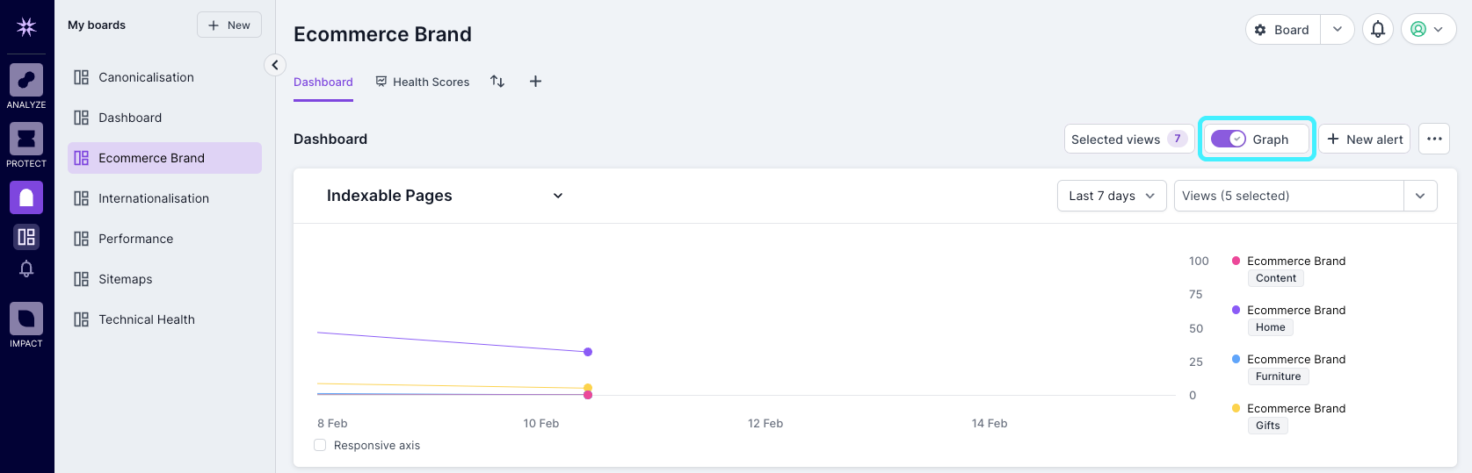Click the pink data point on graph
The image size is (1472, 473).
coord(588,395)
